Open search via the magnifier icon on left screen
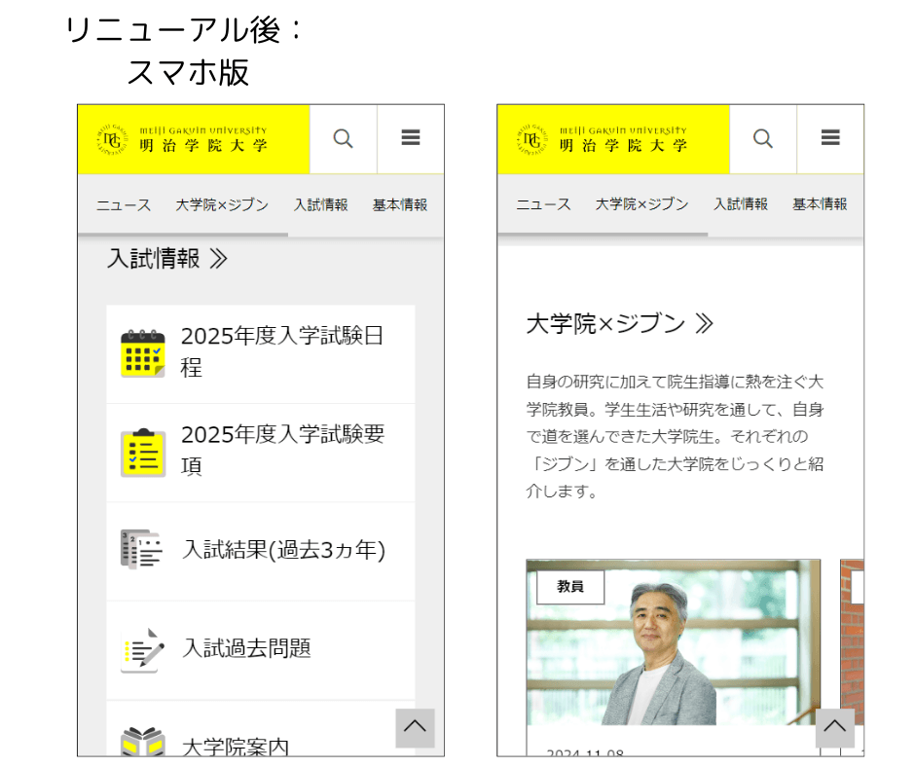The height and width of the screenshot is (767, 915). coord(343,138)
